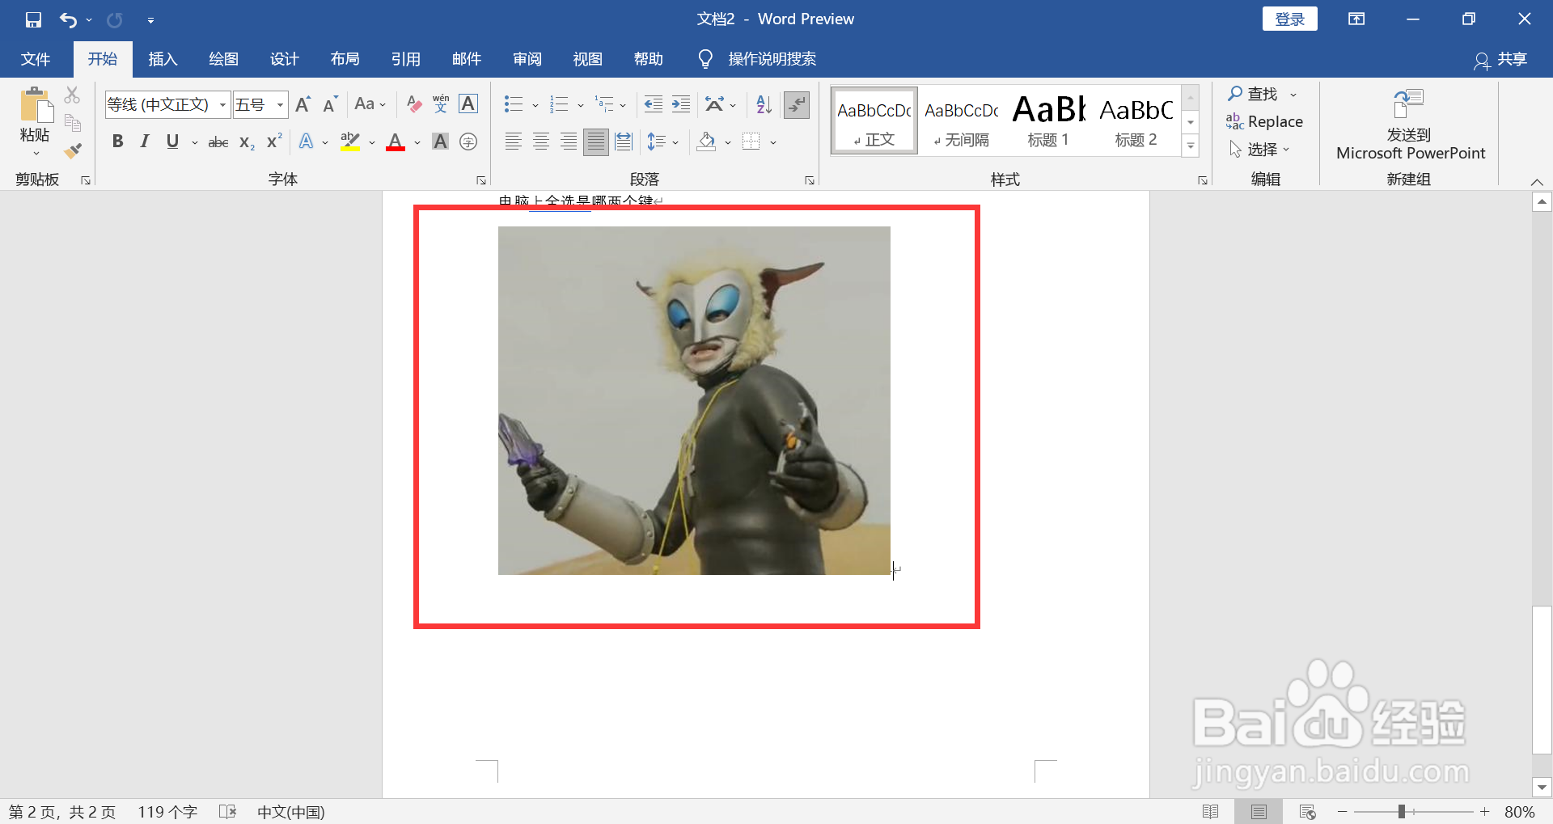Expand the line spacing dropdown
This screenshot has width=1553, height=824.
675,143
